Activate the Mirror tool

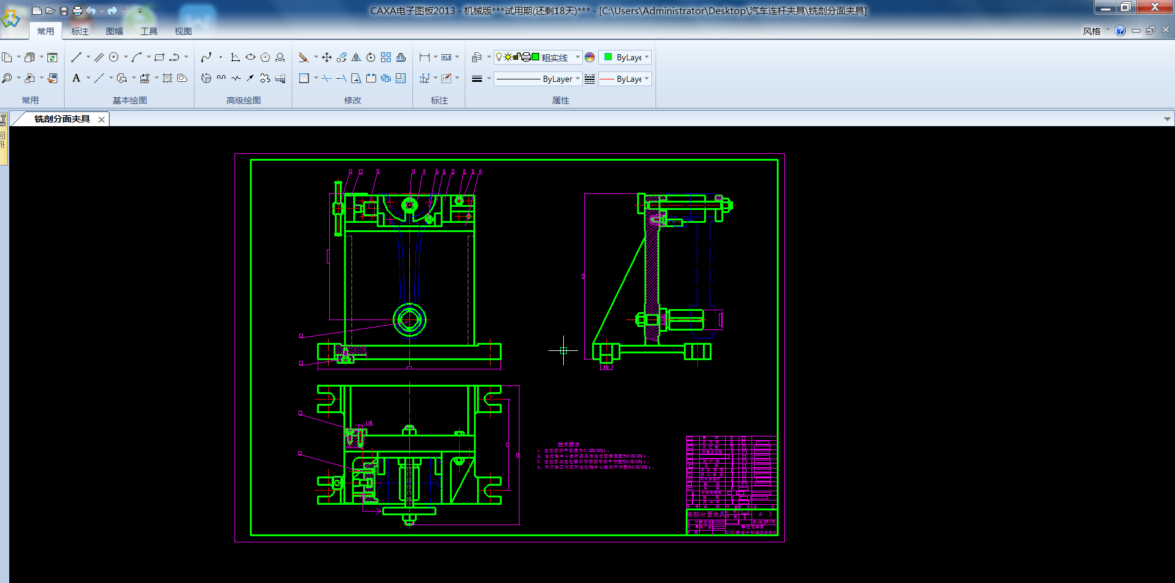coord(356,57)
